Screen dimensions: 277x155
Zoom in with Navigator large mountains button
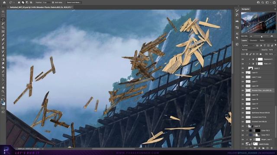pyautogui.click(x=272, y=36)
